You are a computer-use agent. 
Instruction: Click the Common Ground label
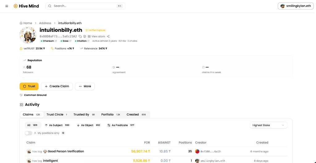click(35, 95)
